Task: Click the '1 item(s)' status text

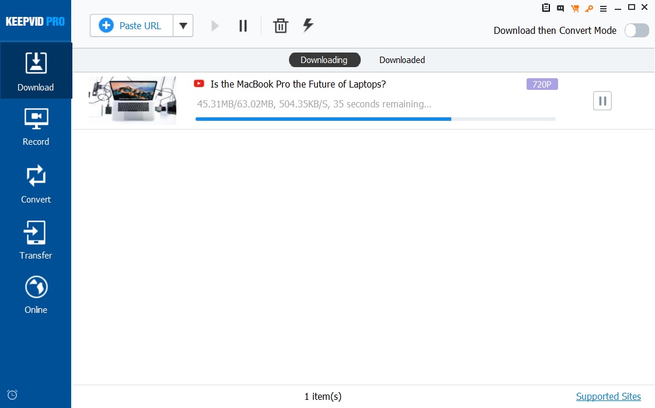Action: click(x=323, y=396)
